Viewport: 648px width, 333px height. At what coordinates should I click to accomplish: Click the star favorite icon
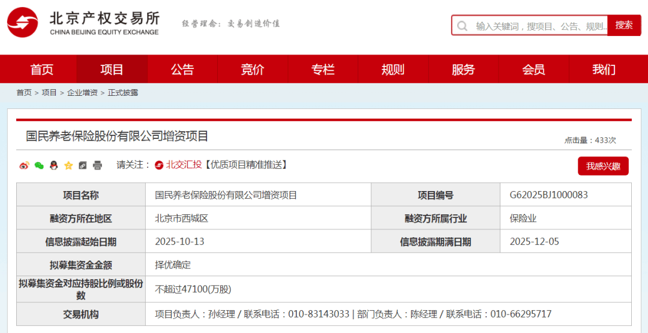click(x=68, y=165)
